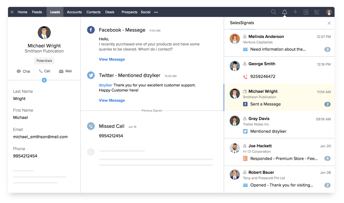
Task: Call Michael Wright using the Call button
Action: [x=45, y=71]
